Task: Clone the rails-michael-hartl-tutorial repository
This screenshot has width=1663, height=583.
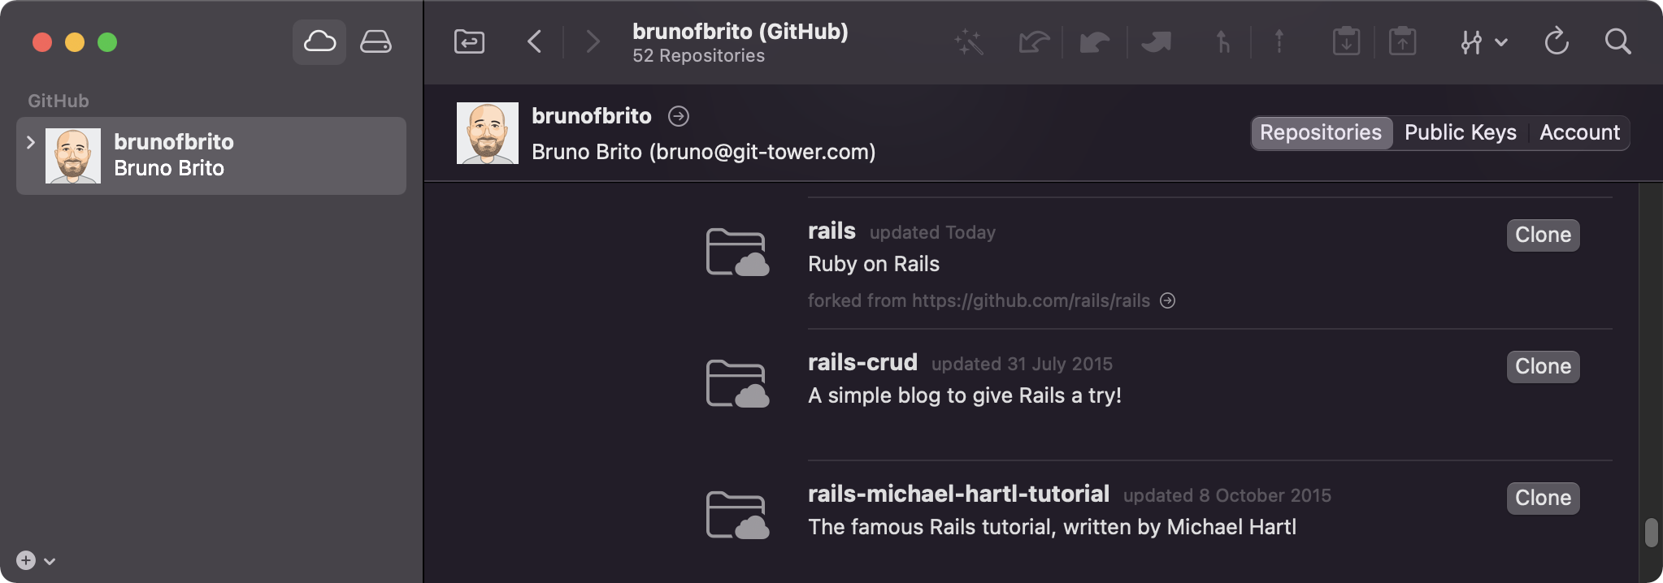Action: pyautogui.click(x=1543, y=499)
